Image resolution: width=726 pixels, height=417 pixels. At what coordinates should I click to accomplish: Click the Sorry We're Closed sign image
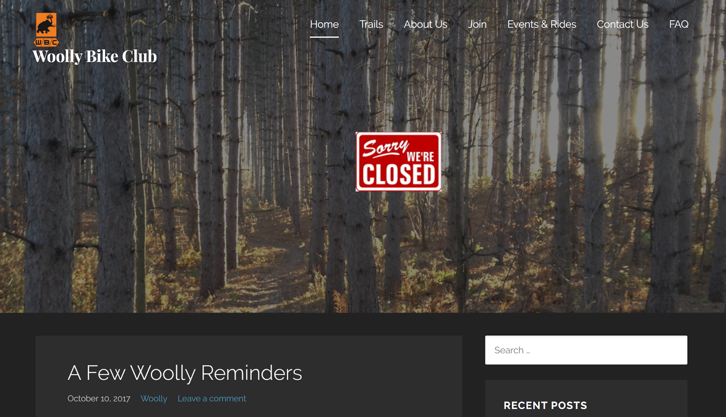tap(398, 161)
